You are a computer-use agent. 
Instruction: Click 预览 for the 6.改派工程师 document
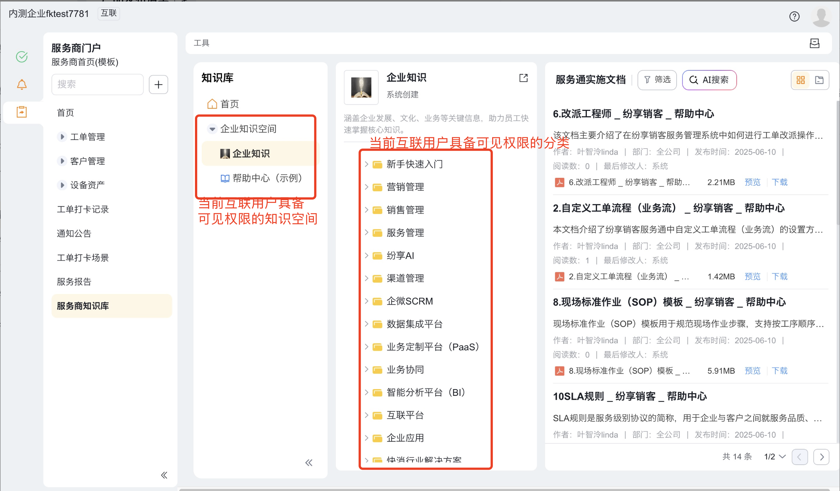tap(752, 182)
